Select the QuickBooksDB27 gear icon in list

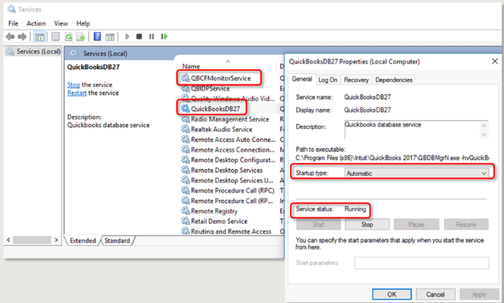click(186, 109)
